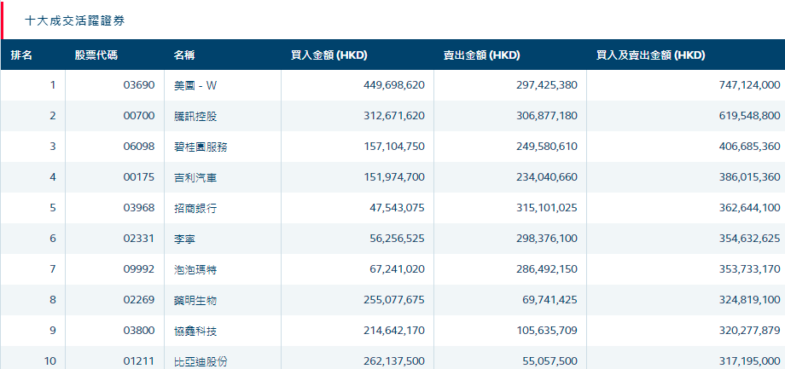Click buy amount 56,256,525

click(x=397, y=239)
